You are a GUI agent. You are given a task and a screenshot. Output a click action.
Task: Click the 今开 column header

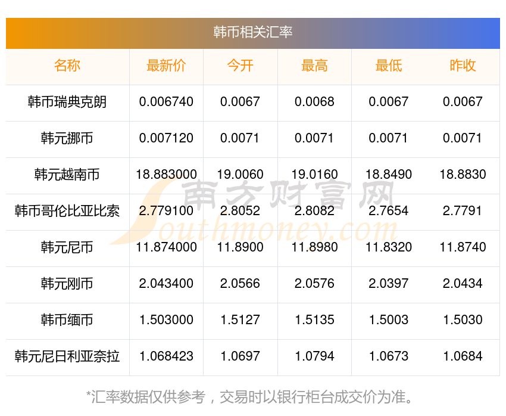click(240, 66)
